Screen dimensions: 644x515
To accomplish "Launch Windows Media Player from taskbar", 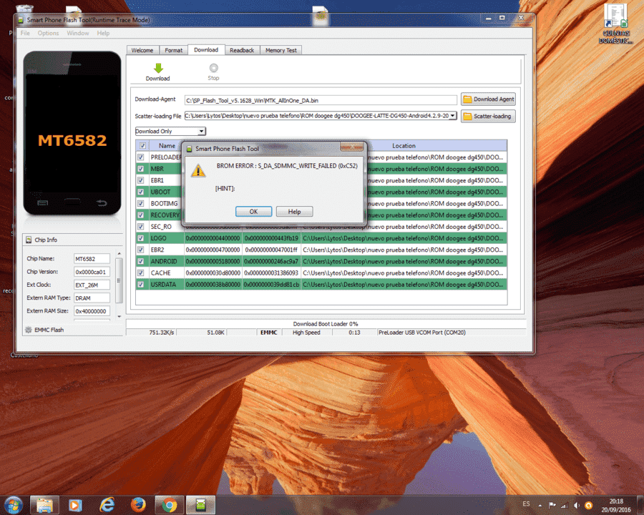I will (75, 505).
